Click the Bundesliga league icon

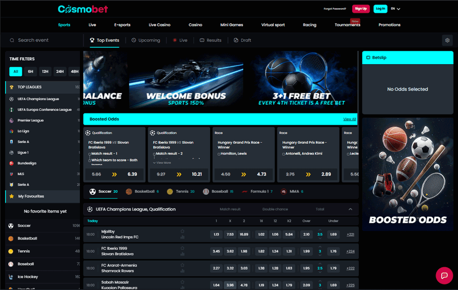click(11, 163)
